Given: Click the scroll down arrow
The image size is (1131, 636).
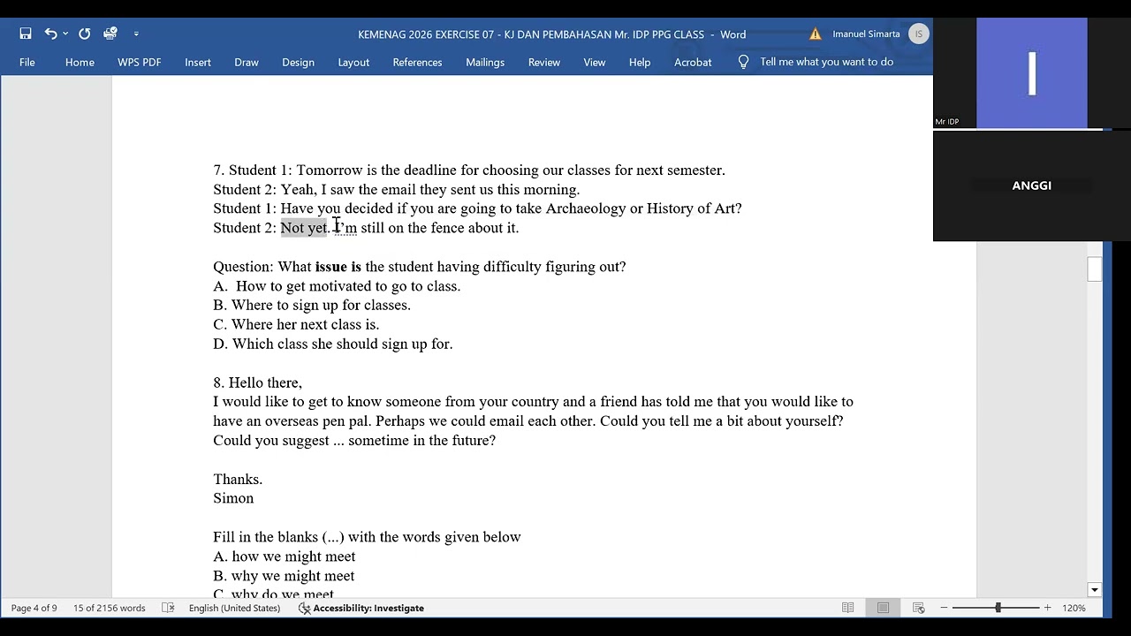Looking at the screenshot, I should click(1095, 590).
